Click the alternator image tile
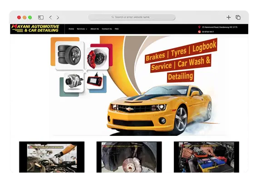Screen dimensions: 261x184 pyautogui.click(x=74, y=82)
